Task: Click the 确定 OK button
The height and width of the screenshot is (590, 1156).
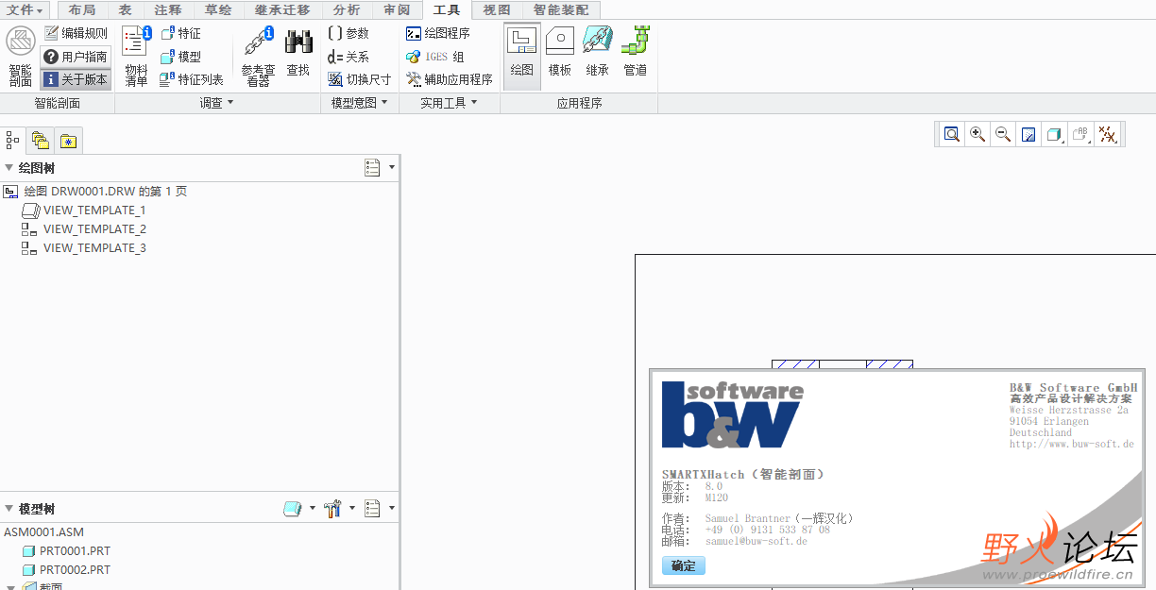Action: click(x=684, y=565)
